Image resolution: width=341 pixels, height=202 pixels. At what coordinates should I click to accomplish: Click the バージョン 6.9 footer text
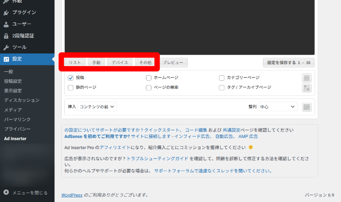click(x=319, y=195)
